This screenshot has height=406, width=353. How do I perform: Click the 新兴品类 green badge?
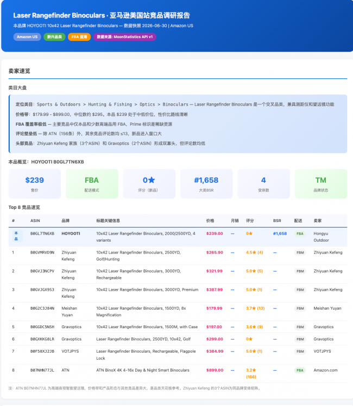54,37
